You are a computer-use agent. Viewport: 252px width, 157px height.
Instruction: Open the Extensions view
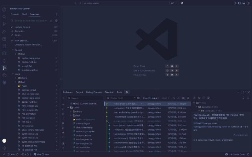[x=4, y=39]
